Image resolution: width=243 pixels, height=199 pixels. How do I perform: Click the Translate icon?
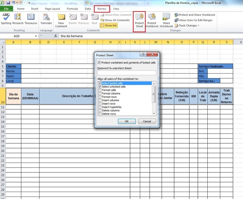(46, 19)
